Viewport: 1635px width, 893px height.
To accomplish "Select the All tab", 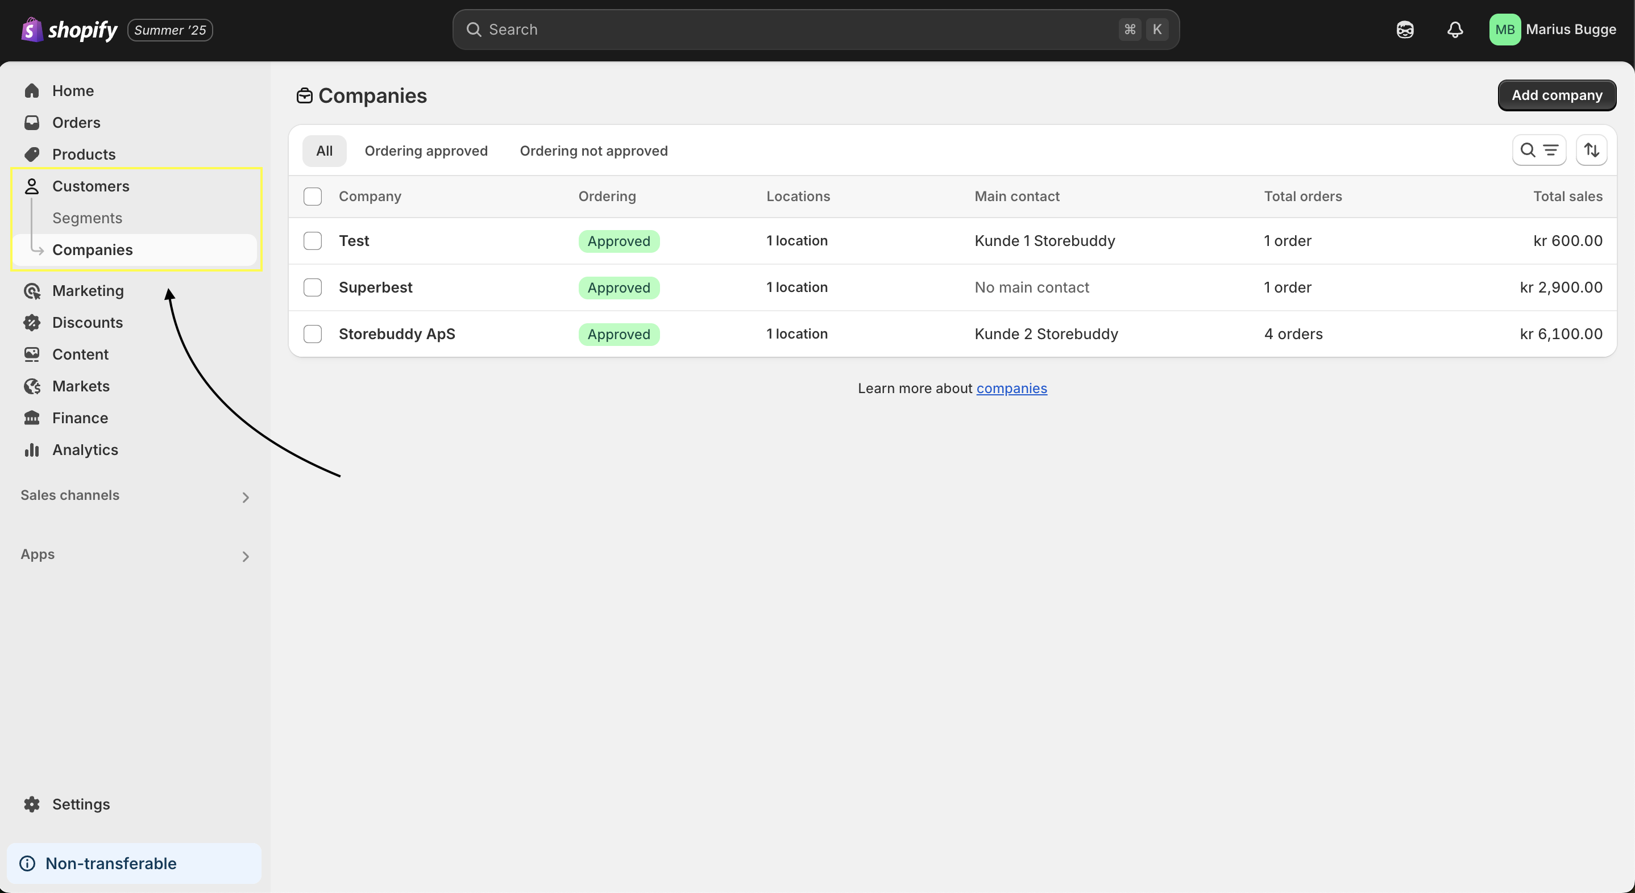I will [x=325, y=151].
